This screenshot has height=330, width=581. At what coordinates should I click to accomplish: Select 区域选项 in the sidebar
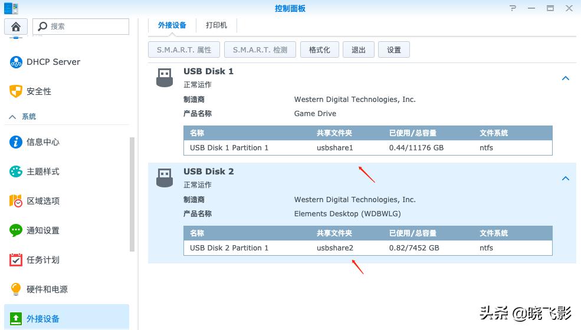click(67, 201)
